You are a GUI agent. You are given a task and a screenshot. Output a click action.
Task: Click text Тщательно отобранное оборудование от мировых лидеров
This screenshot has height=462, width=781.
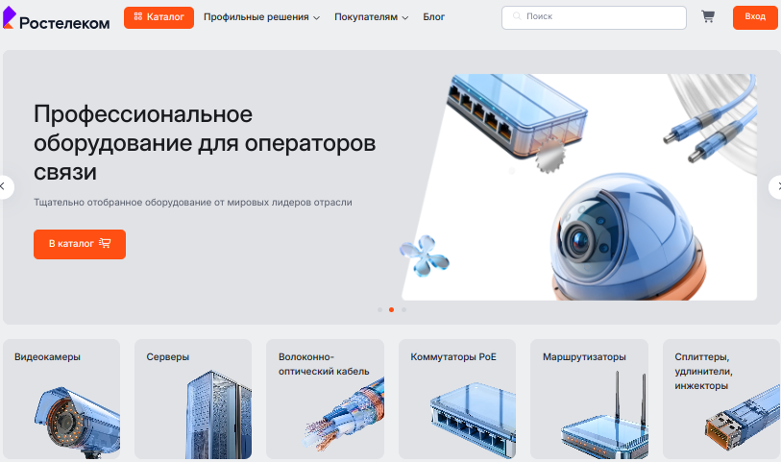[x=193, y=203]
